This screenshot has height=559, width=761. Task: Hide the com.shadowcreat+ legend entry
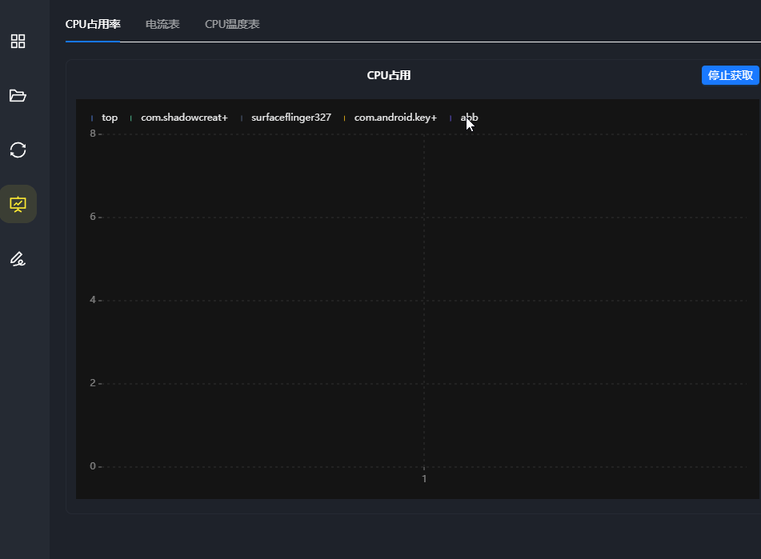pos(184,117)
